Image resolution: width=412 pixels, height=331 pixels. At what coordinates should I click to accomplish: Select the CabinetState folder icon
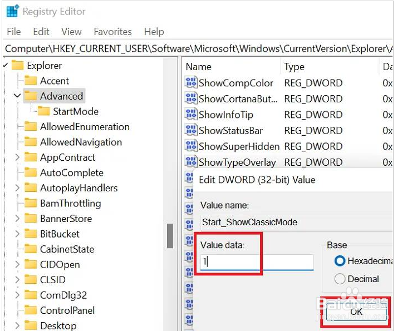click(x=31, y=249)
